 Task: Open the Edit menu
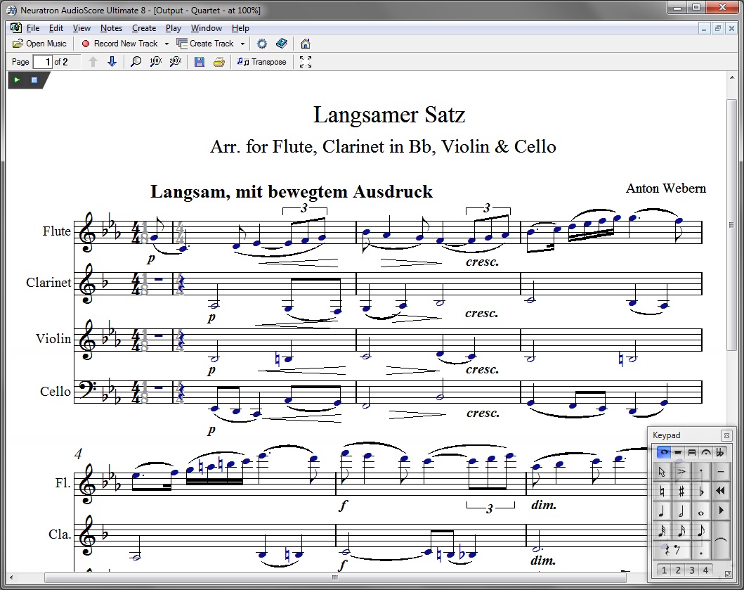coord(56,28)
